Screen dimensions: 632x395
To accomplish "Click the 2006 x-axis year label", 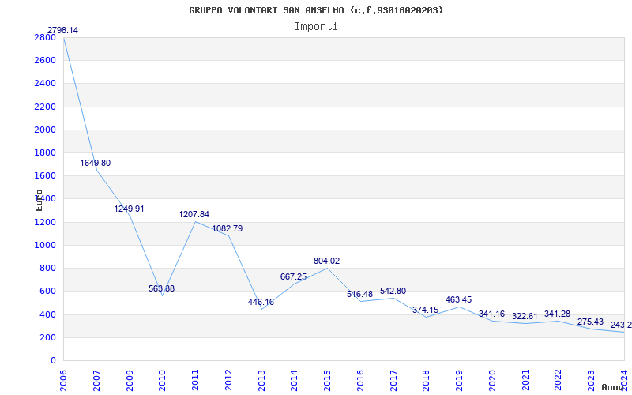I will tap(63, 381).
